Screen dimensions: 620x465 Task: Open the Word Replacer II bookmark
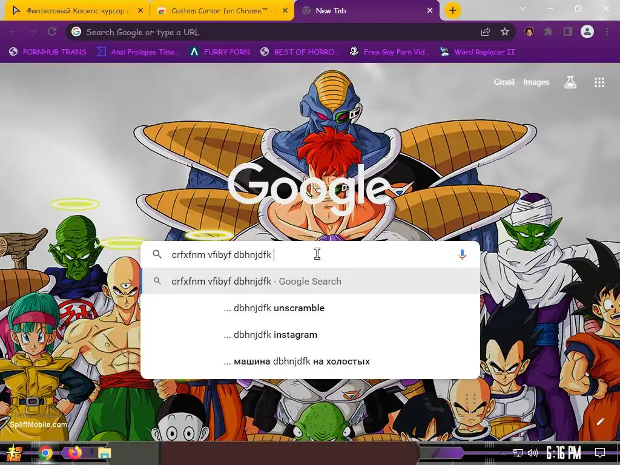click(x=478, y=52)
